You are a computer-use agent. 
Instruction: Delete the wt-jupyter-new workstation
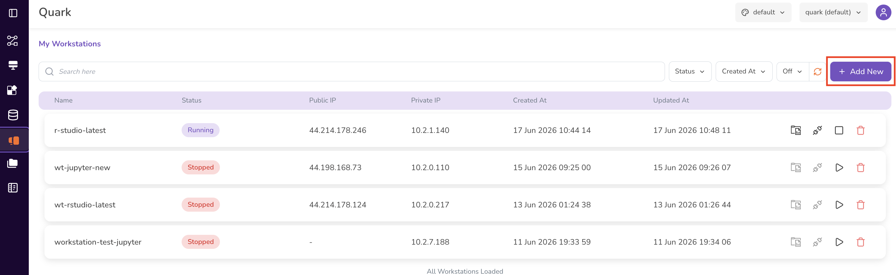tap(860, 167)
